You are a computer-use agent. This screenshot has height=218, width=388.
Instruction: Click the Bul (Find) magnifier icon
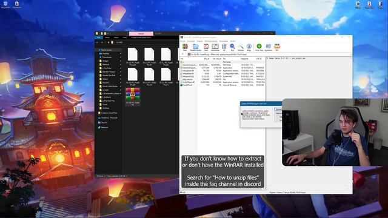tap(232, 47)
